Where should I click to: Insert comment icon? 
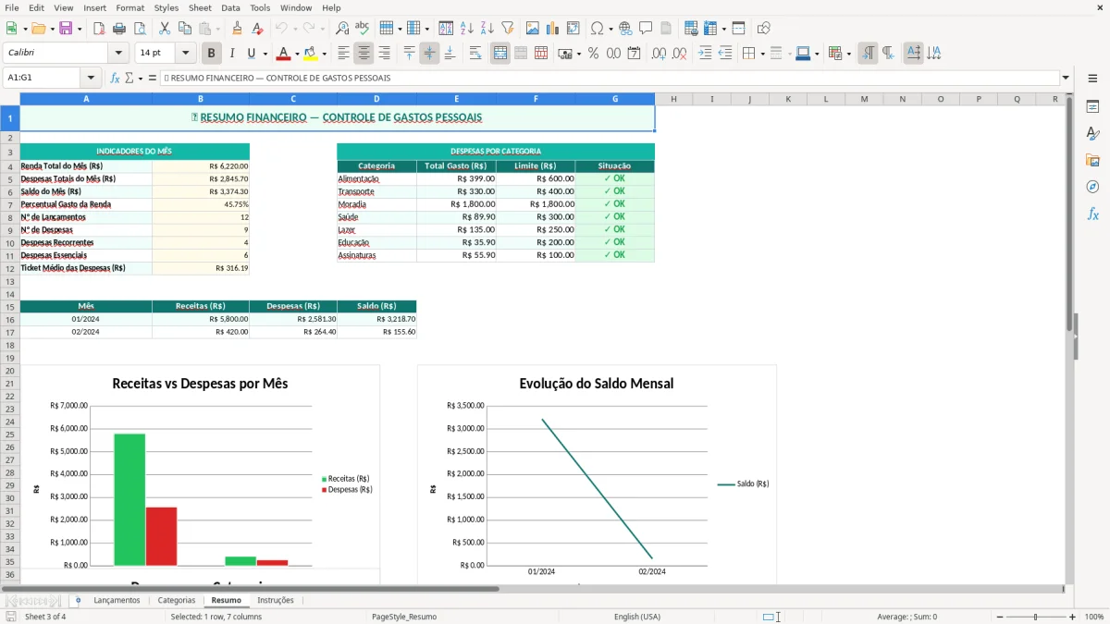(646, 29)
